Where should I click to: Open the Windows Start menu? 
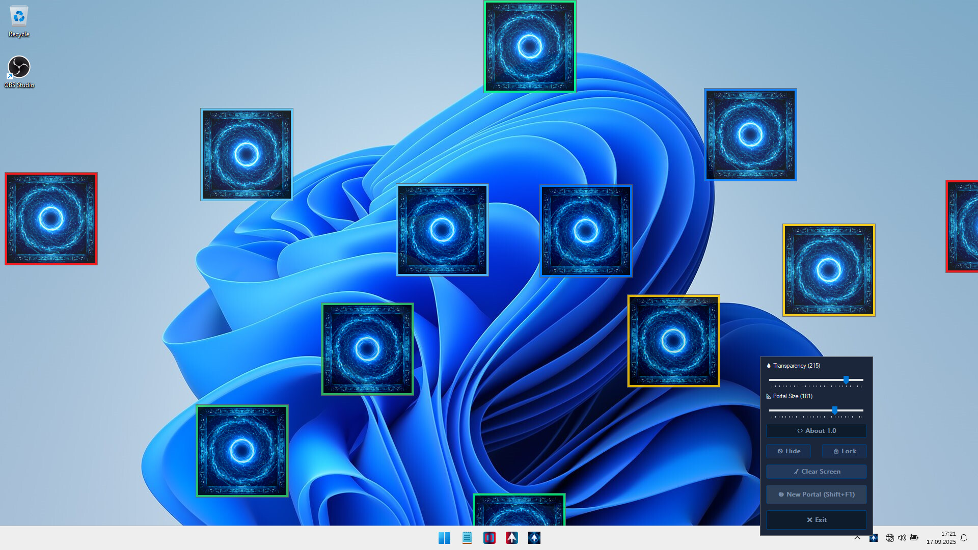[445, 538]
